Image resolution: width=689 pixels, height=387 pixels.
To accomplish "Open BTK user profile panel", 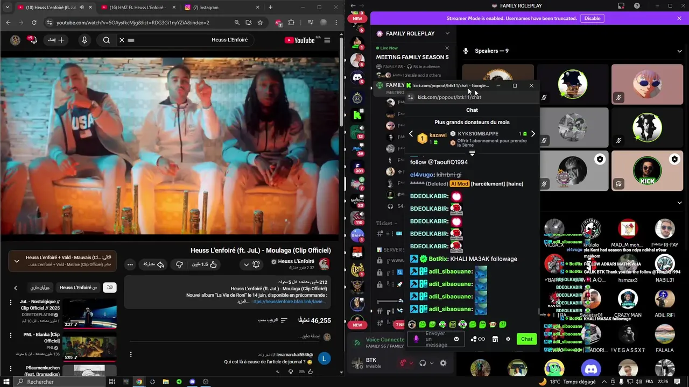I will coord(373,363).
